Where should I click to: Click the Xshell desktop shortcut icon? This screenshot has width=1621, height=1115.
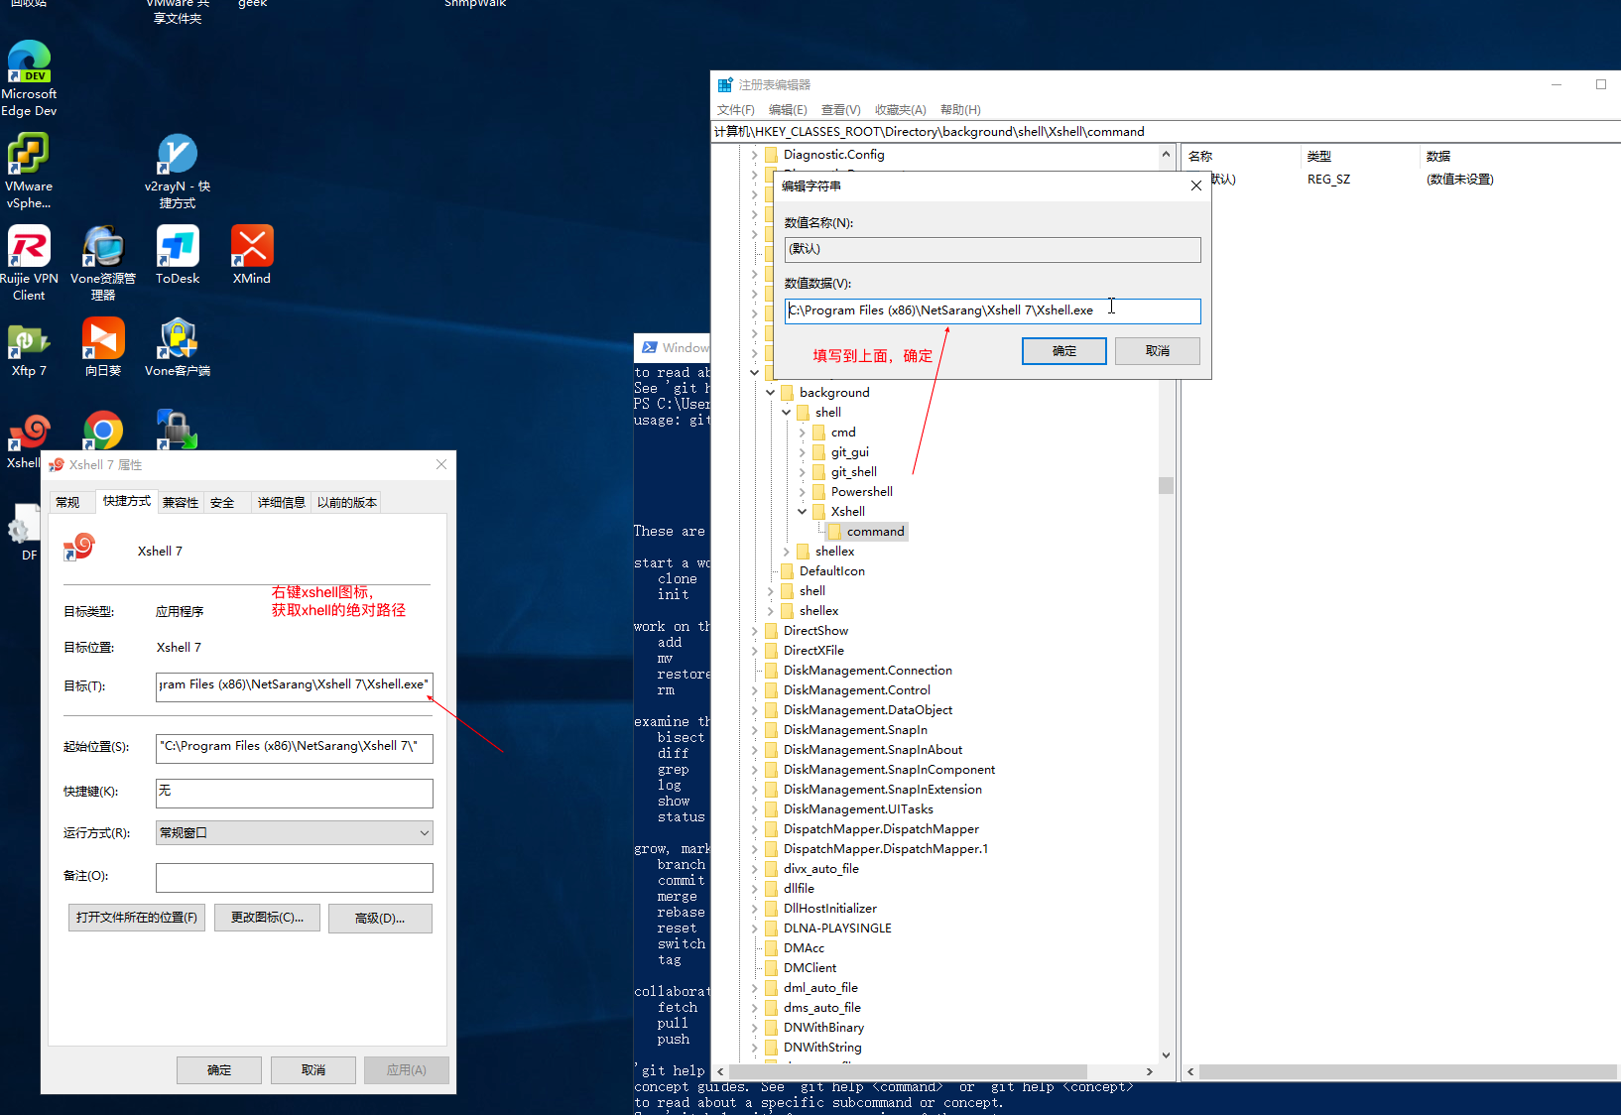point(29,431)
